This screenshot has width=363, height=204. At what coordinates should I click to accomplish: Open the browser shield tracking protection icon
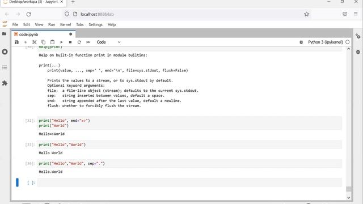pyautogui.click(x=67, y=14)
